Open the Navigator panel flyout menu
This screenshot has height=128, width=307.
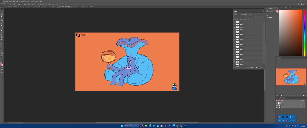(305, 58)
